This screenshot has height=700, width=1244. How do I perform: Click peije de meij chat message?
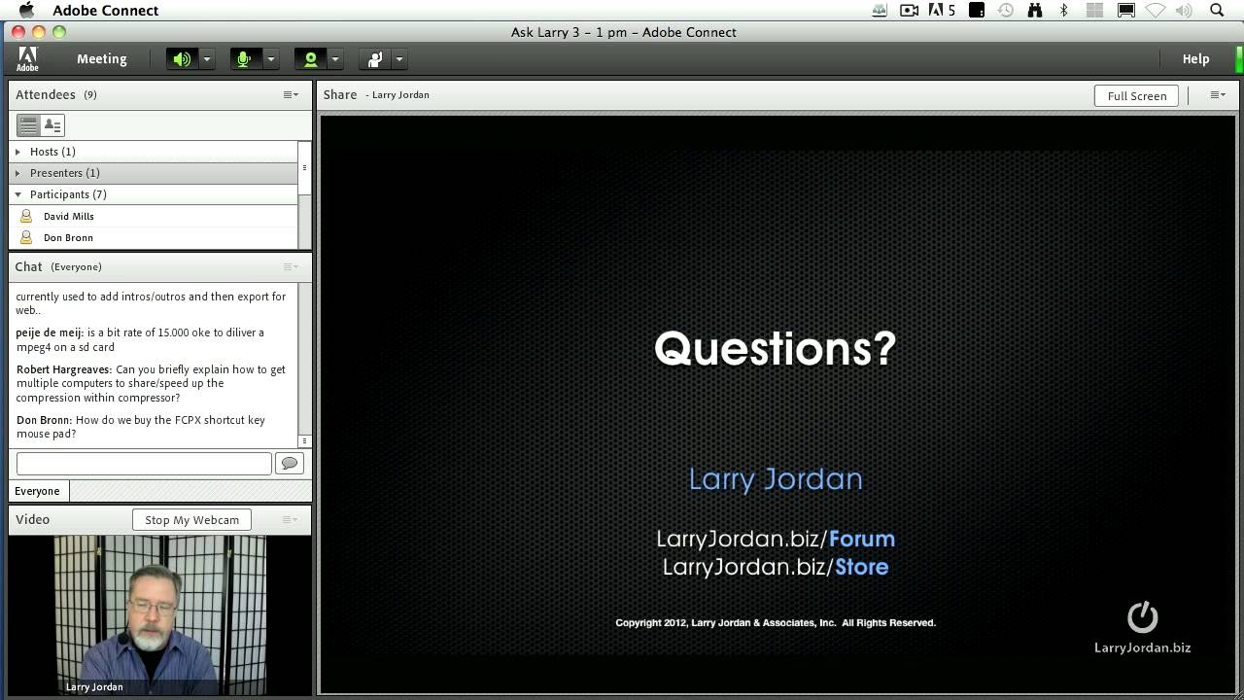[140, 339]
